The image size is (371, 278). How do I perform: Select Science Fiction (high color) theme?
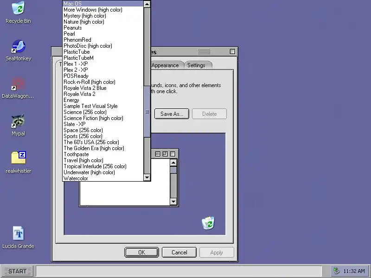tap(103, 118)
